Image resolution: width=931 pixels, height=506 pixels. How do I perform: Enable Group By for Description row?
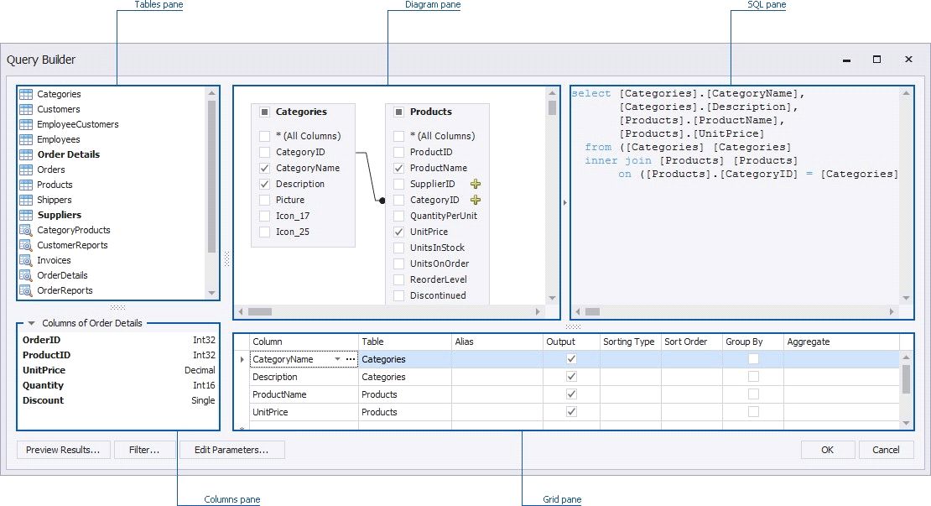[x=753, y=377]
